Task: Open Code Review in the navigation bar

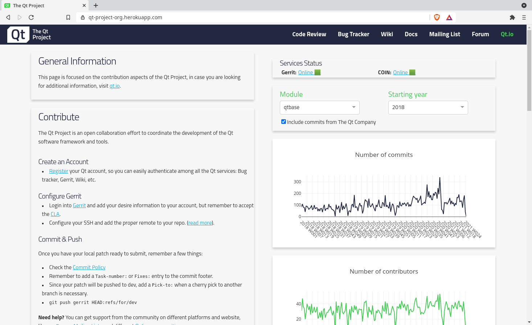Action: tap(309, 34)
